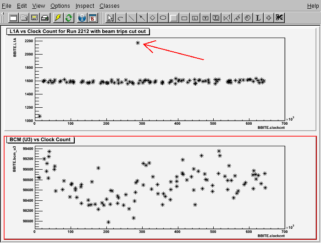Click BBITE.clockcnt axis title of top plot
This screenshot has height=243, width=321.
(x=271, y=127)
